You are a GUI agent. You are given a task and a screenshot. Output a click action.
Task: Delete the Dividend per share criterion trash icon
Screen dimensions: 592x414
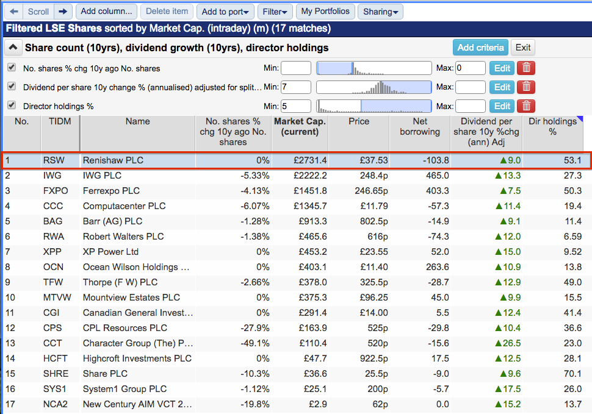pos(526,87)
